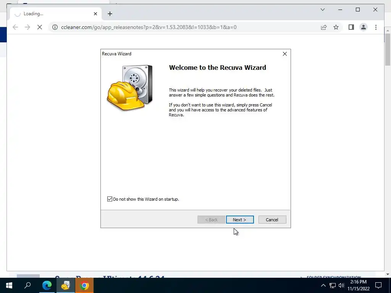View site information icon
This screenshot has width=391, height=293.
[x=55, y=27]
